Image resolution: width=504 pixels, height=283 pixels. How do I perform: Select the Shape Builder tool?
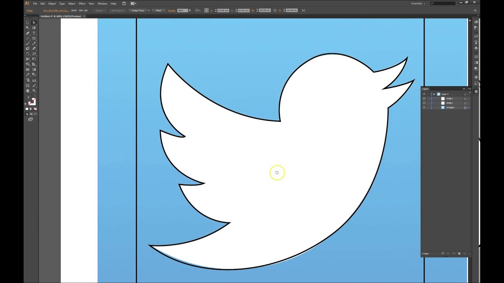tap(28, 64)
